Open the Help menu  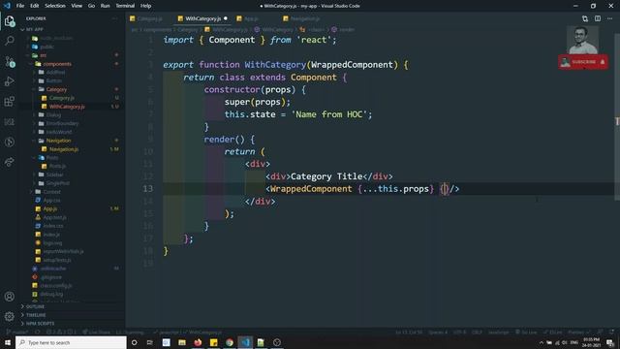146,6
